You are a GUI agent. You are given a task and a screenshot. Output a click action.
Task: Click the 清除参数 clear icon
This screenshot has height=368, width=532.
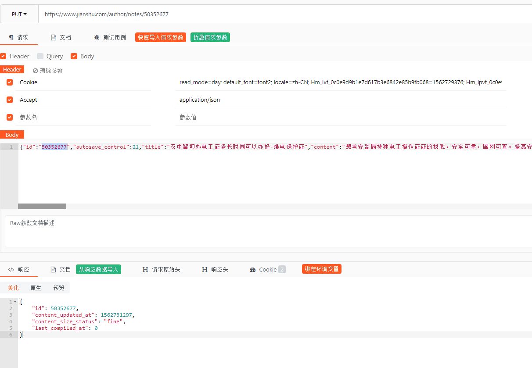pos(35,71)
